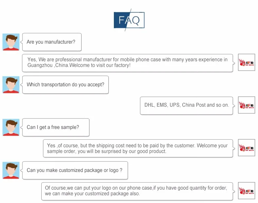Viewport: 258px width, 203px height.
Task: Open the company logo next to the DHL, EMS reply
Action: [x=246, y=105]
